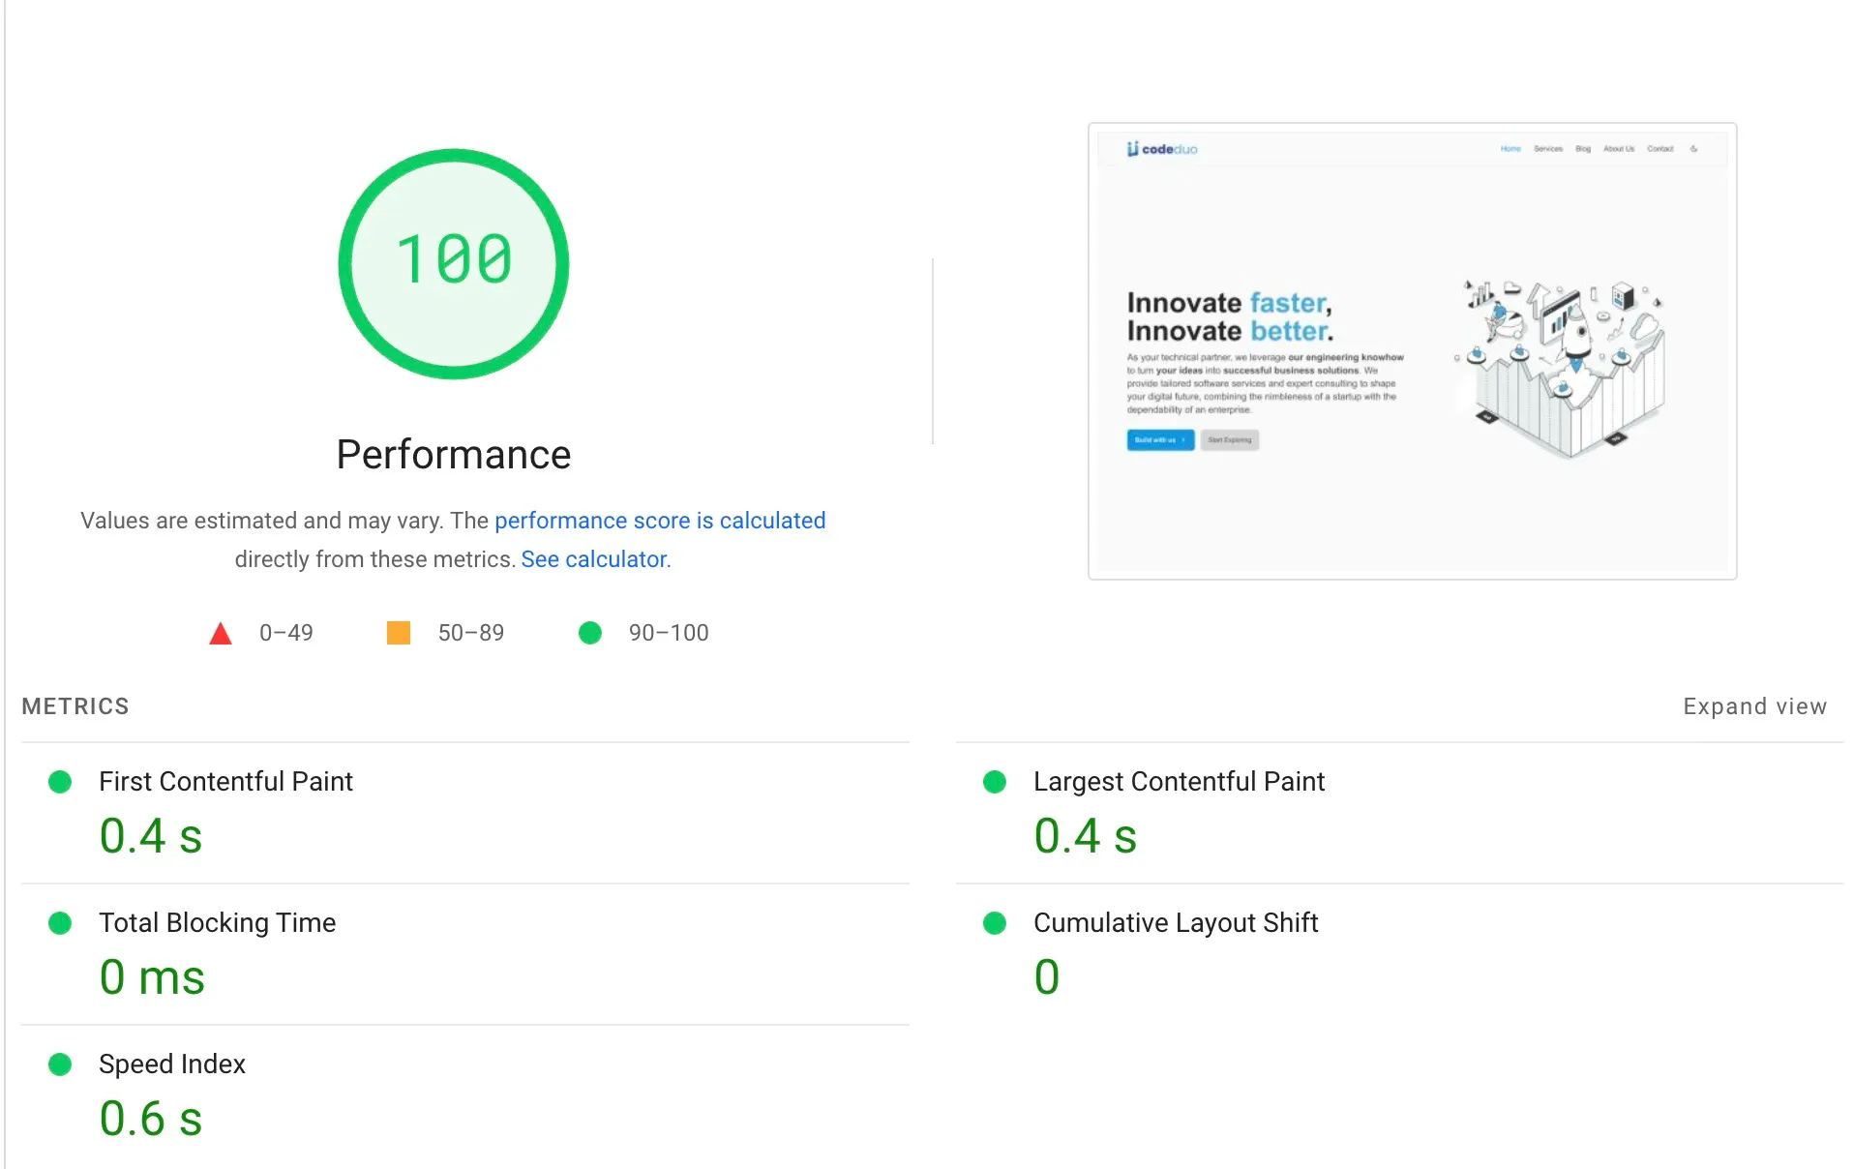The image size is (1854, 1169).
Task: Click the 0.4 s First Contentful Paint value
Action: [151, 836]
